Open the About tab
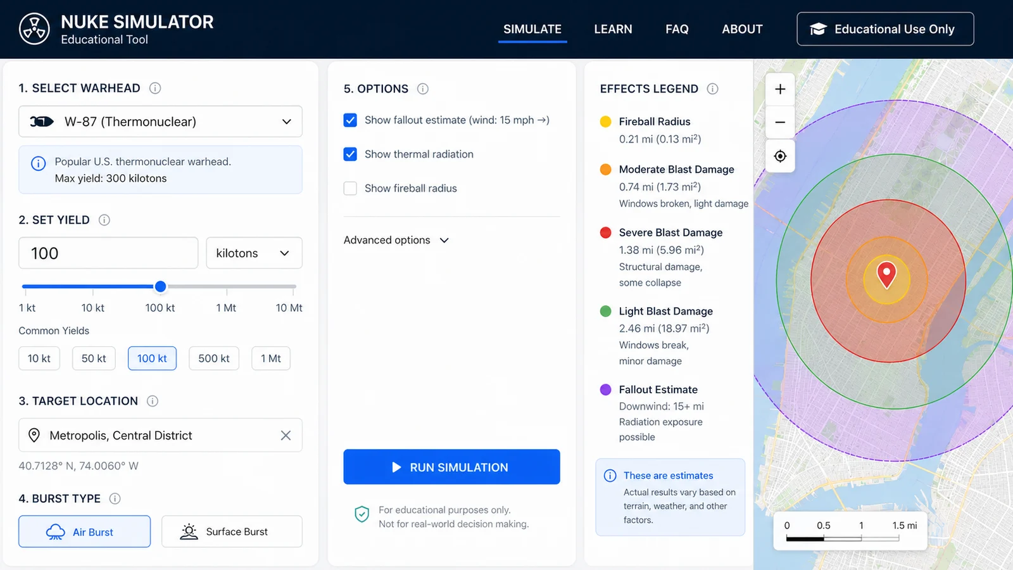1013x570 pixels. [742, 29]
